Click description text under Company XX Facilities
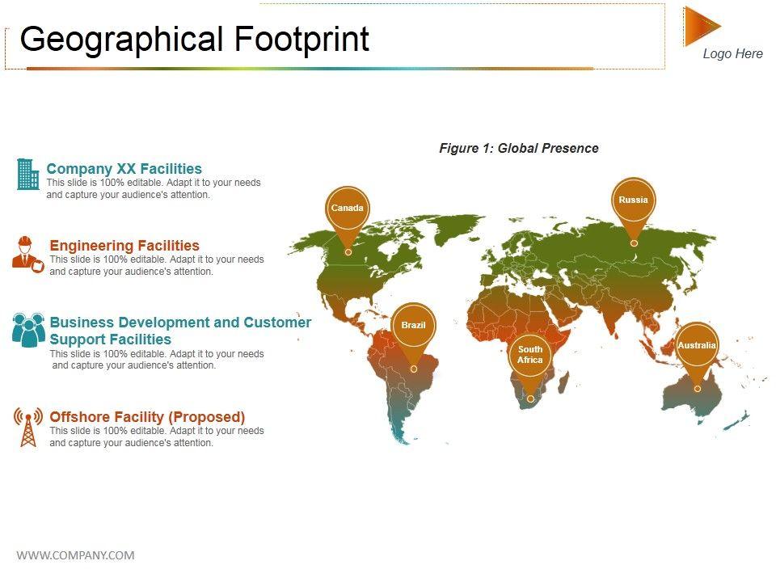 point(154,188)
